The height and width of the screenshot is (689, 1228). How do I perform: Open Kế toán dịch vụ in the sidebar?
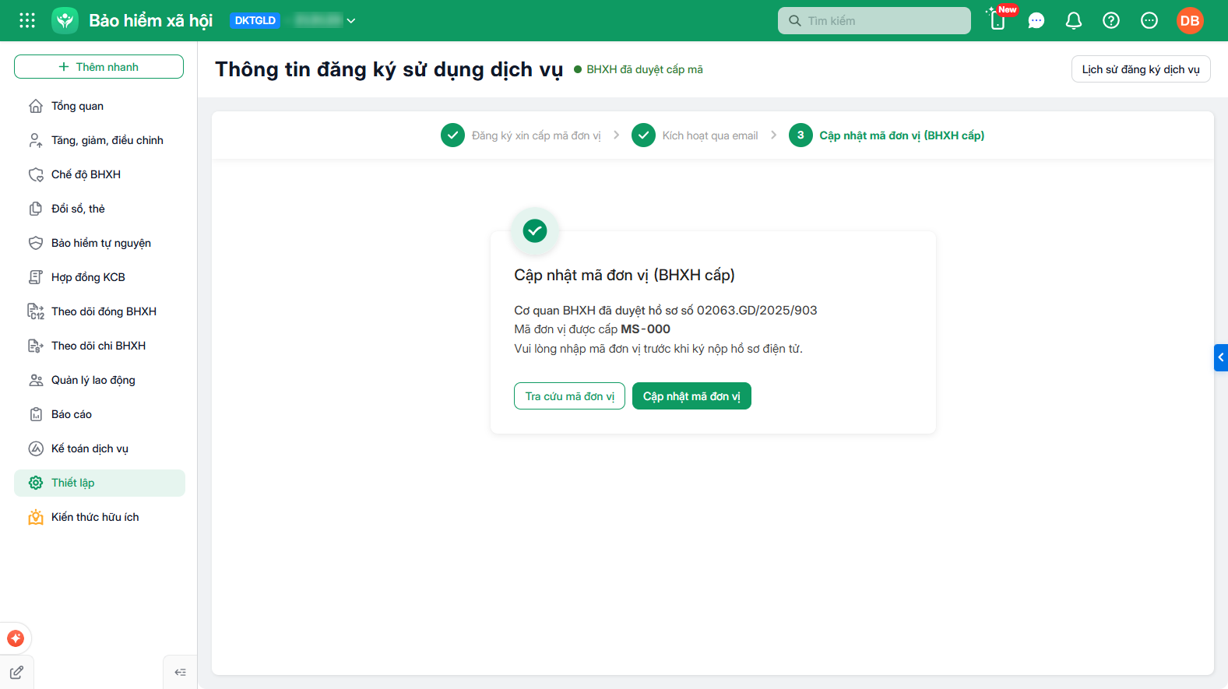pyautogui.click(x=100, y=448)
